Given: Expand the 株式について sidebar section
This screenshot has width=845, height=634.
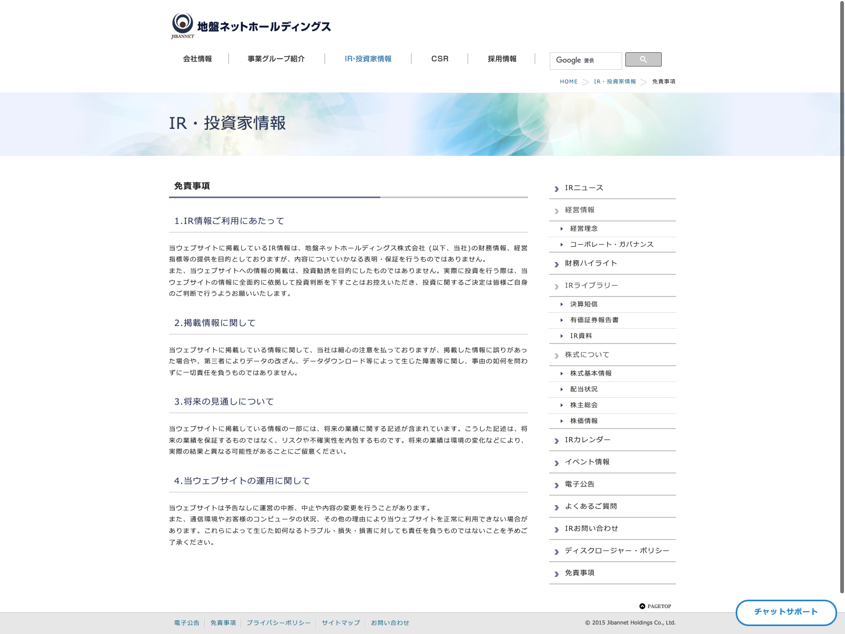Looking at the screenshot, I should (x=587, y=355).
